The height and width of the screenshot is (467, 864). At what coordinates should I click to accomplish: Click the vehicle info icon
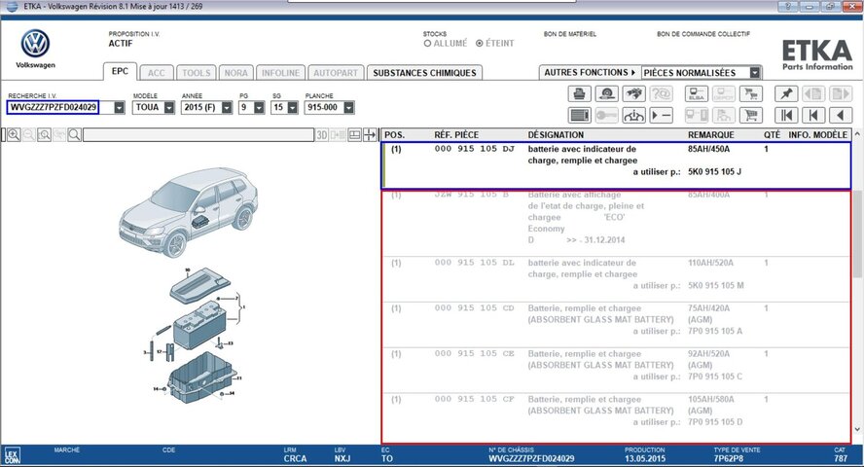point(633,115)
